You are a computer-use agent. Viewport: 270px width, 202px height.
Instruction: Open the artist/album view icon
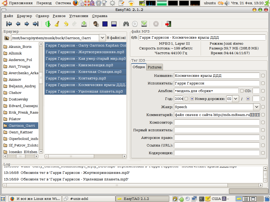(x=96, y=24)
